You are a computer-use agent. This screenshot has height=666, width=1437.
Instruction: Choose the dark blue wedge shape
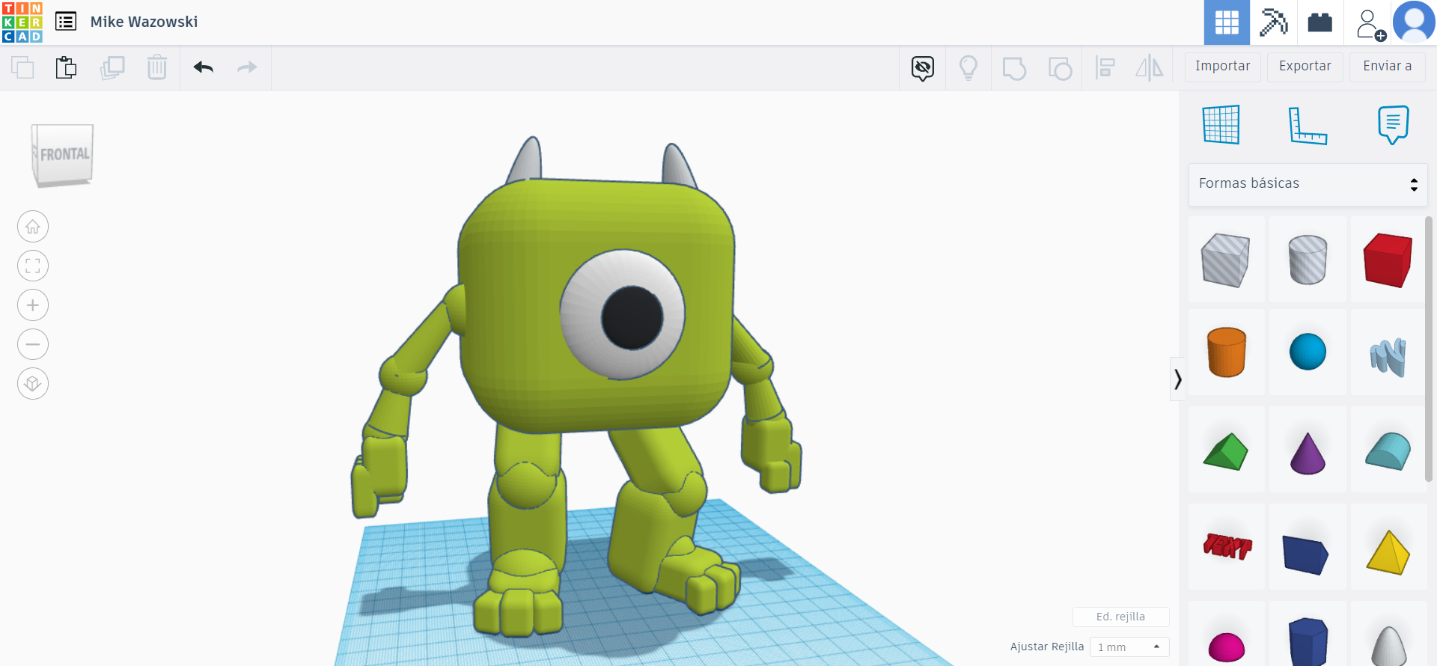coord(1308,547)
